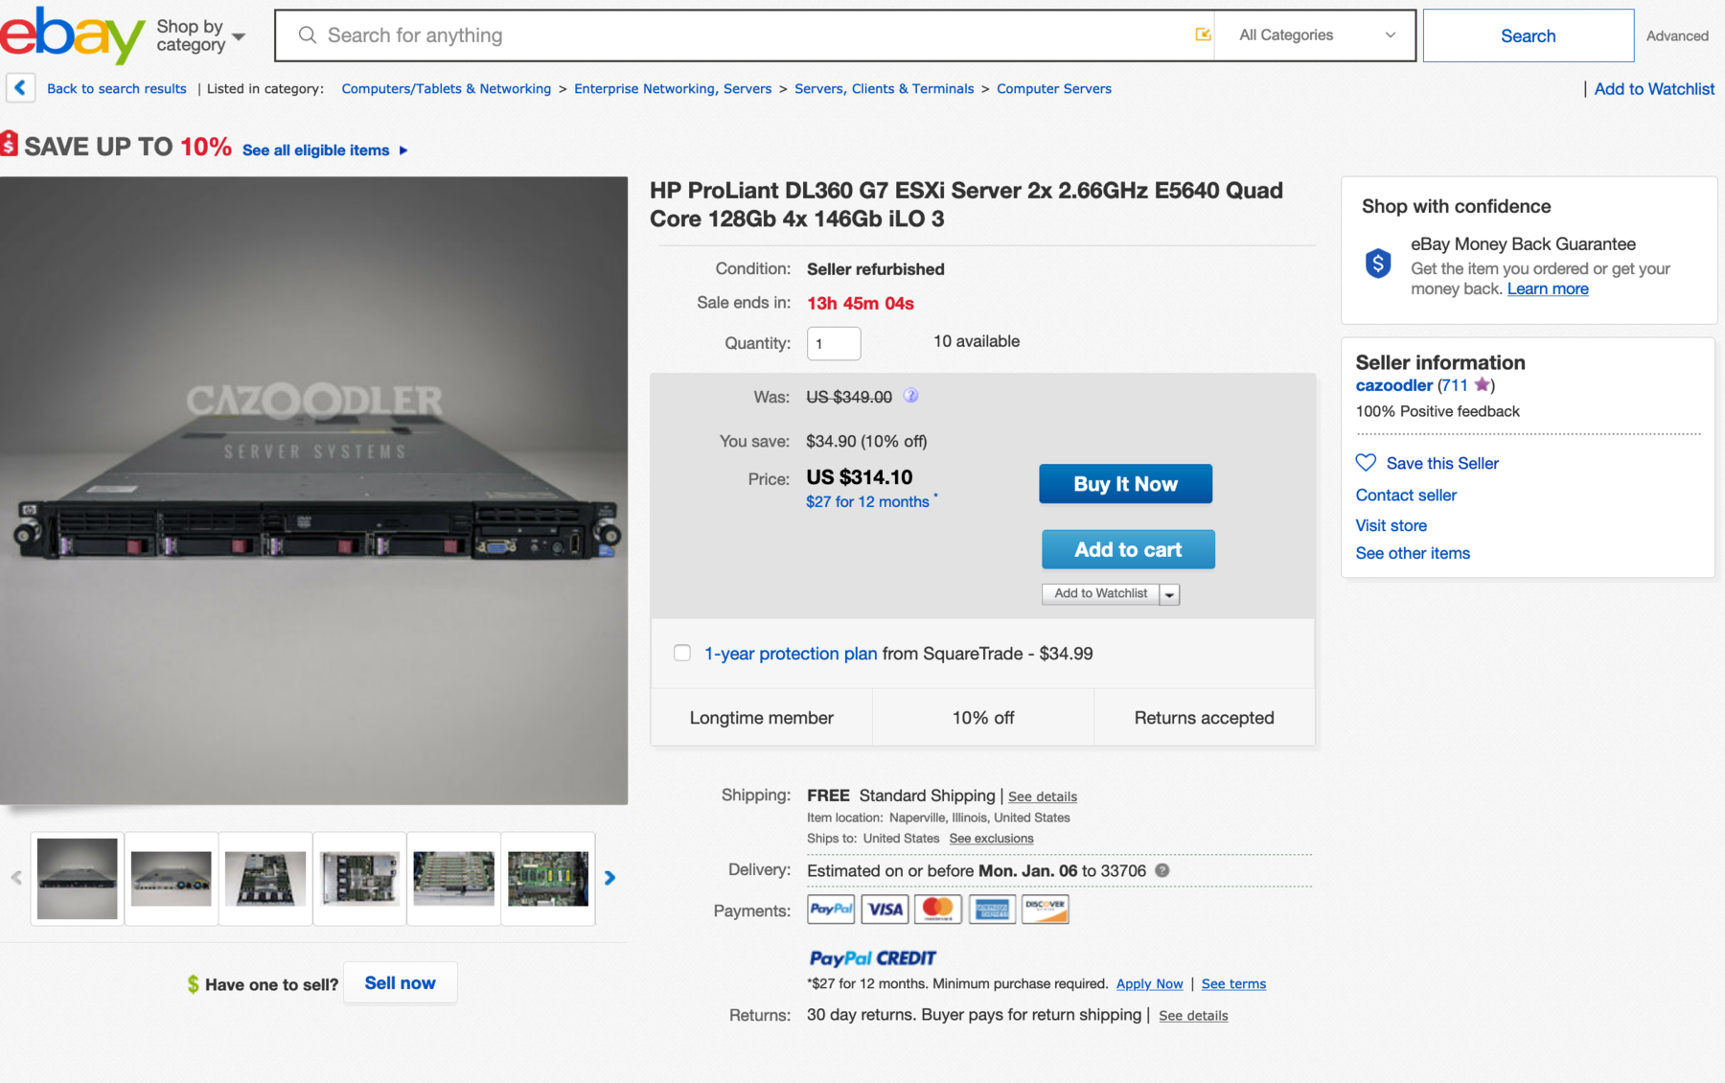Image resolution: width=1725 pixels, height=1083 pixels.
Task: Click the eBay logo
Action: click(x=72, y=35)
